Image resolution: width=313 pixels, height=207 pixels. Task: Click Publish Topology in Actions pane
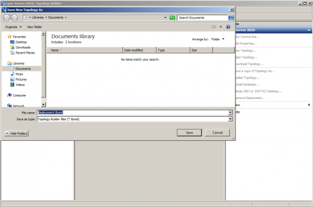tap(248, 78)
